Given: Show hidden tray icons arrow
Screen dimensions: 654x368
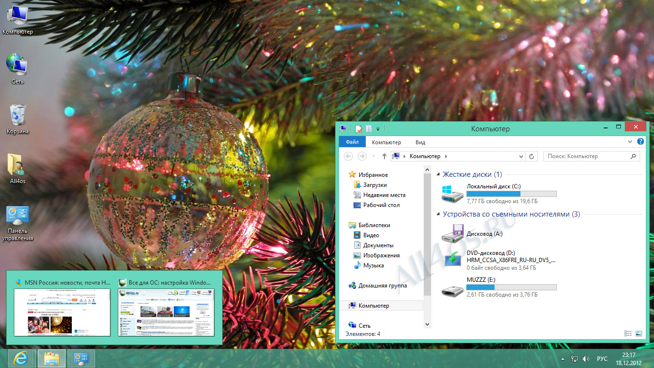Looking at the screenshot, I should 563,359.
